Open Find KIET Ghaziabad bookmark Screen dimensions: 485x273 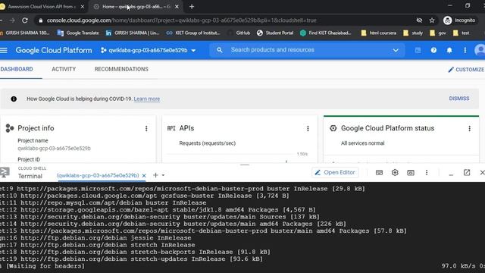[x=326, y=33]
